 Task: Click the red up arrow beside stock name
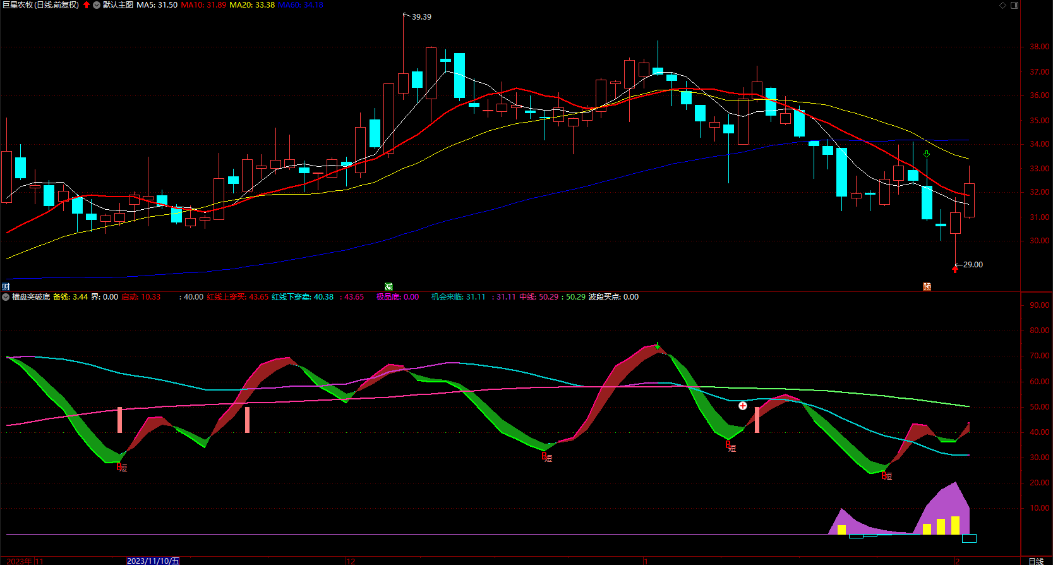pos(87,5)
